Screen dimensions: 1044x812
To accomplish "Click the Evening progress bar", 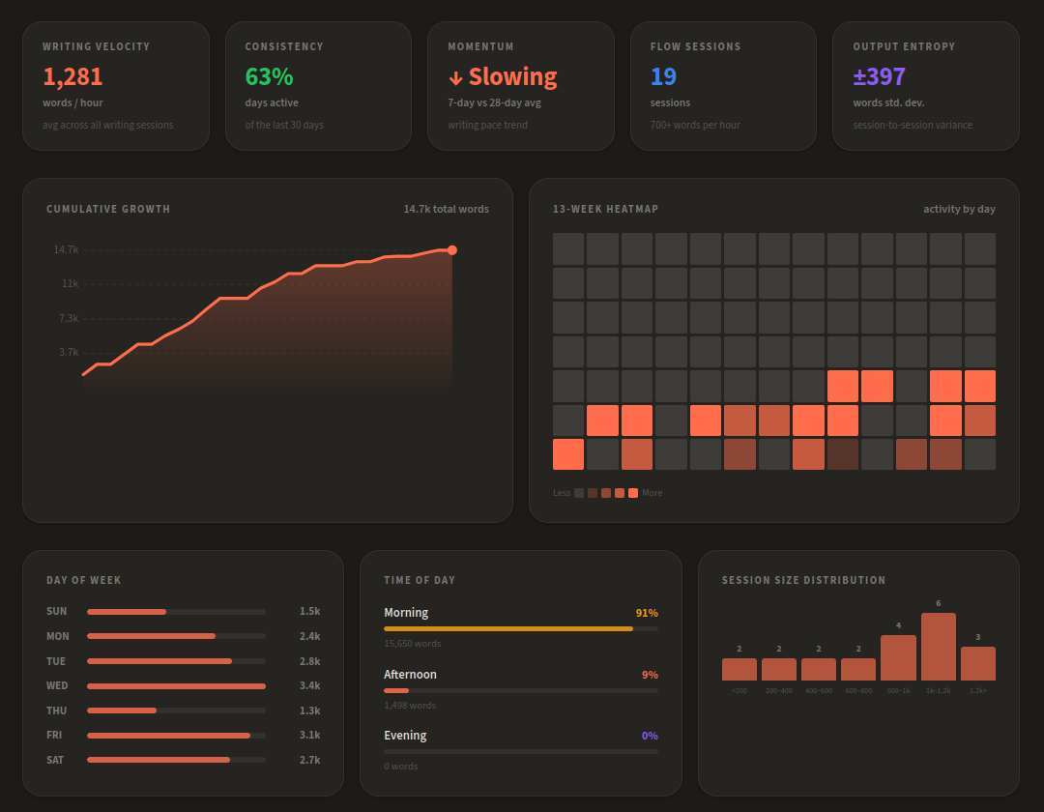I will coord(521,752).
